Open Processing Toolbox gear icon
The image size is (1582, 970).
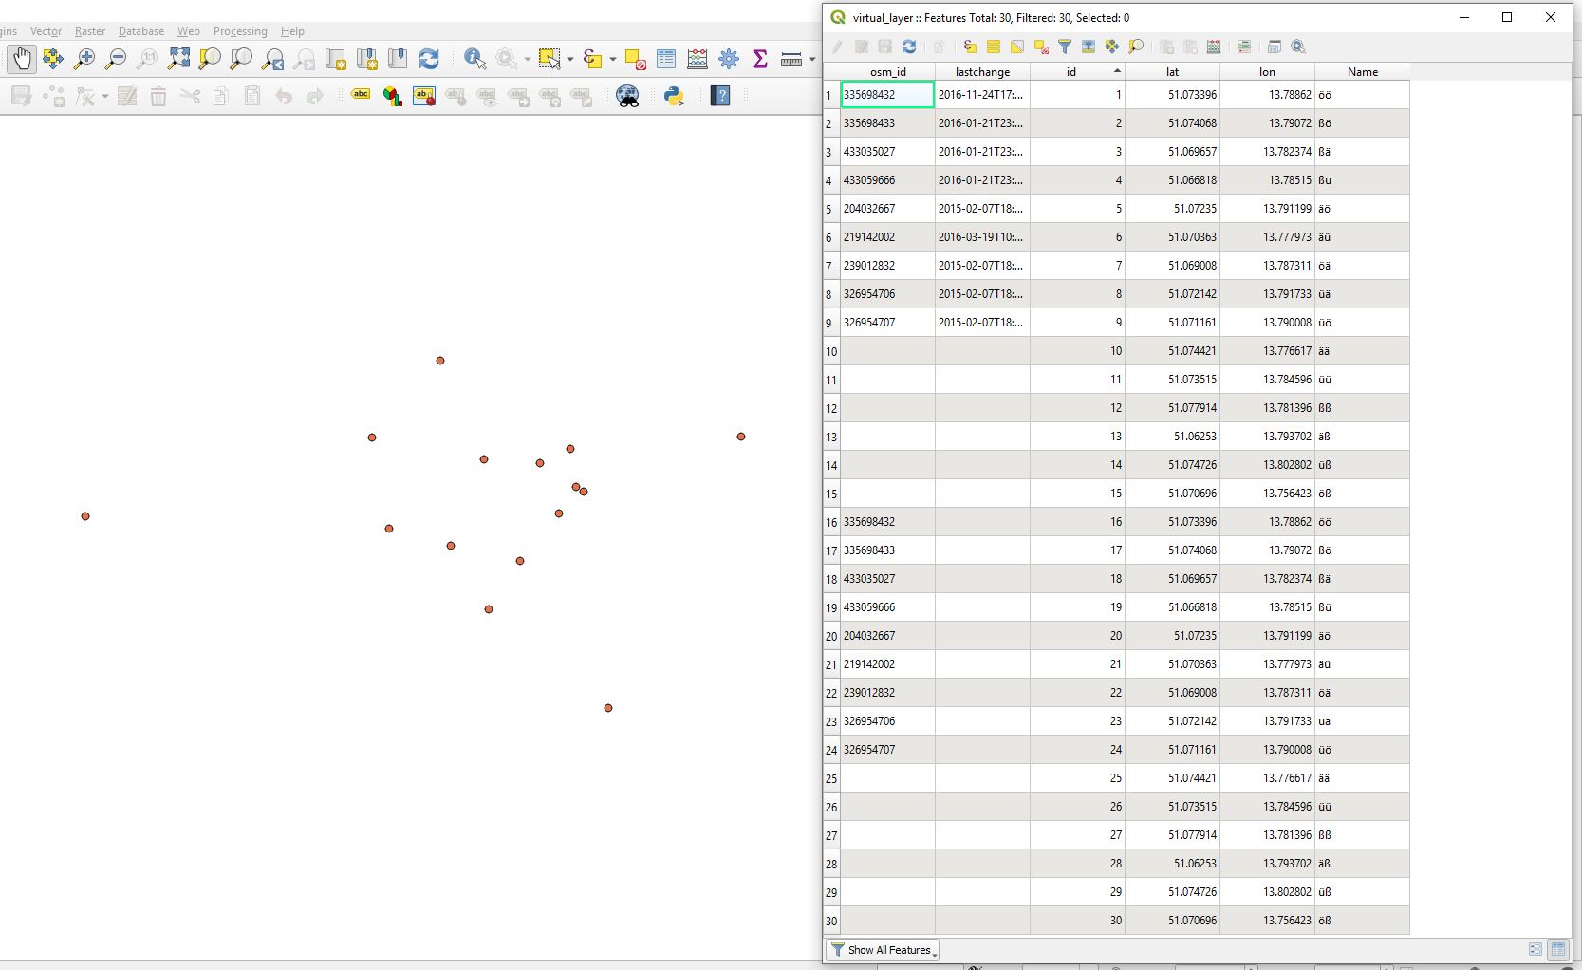tap(729, 59)
